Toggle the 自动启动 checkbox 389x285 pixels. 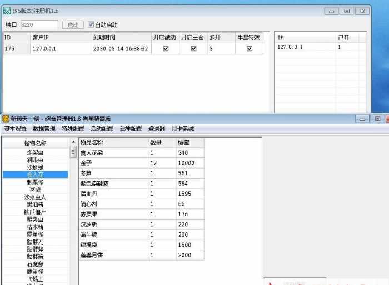tap(91, 24)
